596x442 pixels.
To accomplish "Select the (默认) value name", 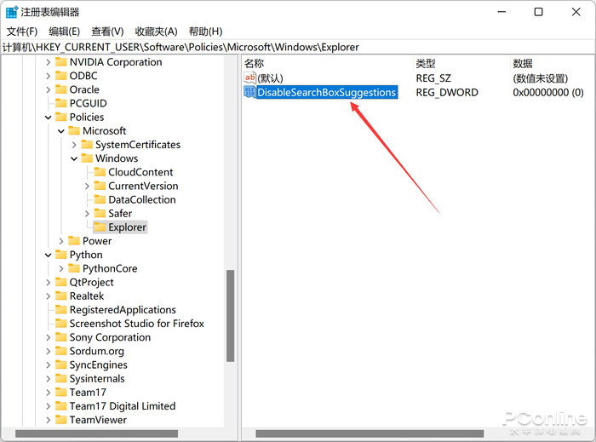I will coord(270,78).
